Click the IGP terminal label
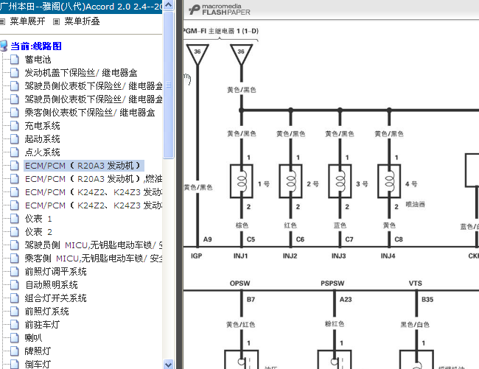 tap(197, 256)
